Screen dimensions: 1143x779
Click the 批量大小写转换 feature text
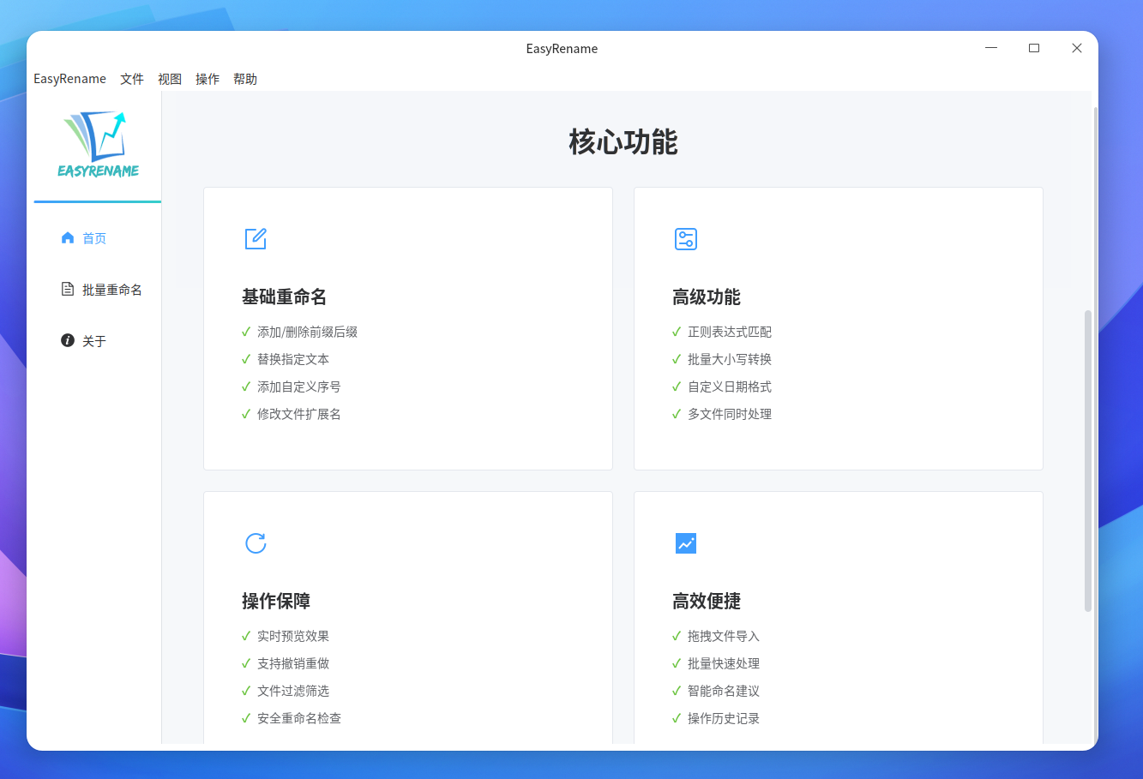(x=730, y=359)
